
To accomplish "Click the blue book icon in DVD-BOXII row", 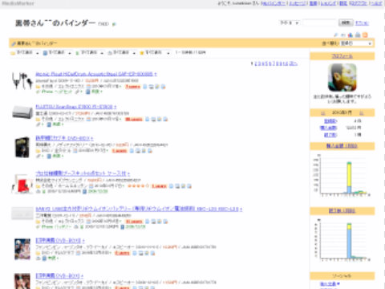I will tap(44, 258).
